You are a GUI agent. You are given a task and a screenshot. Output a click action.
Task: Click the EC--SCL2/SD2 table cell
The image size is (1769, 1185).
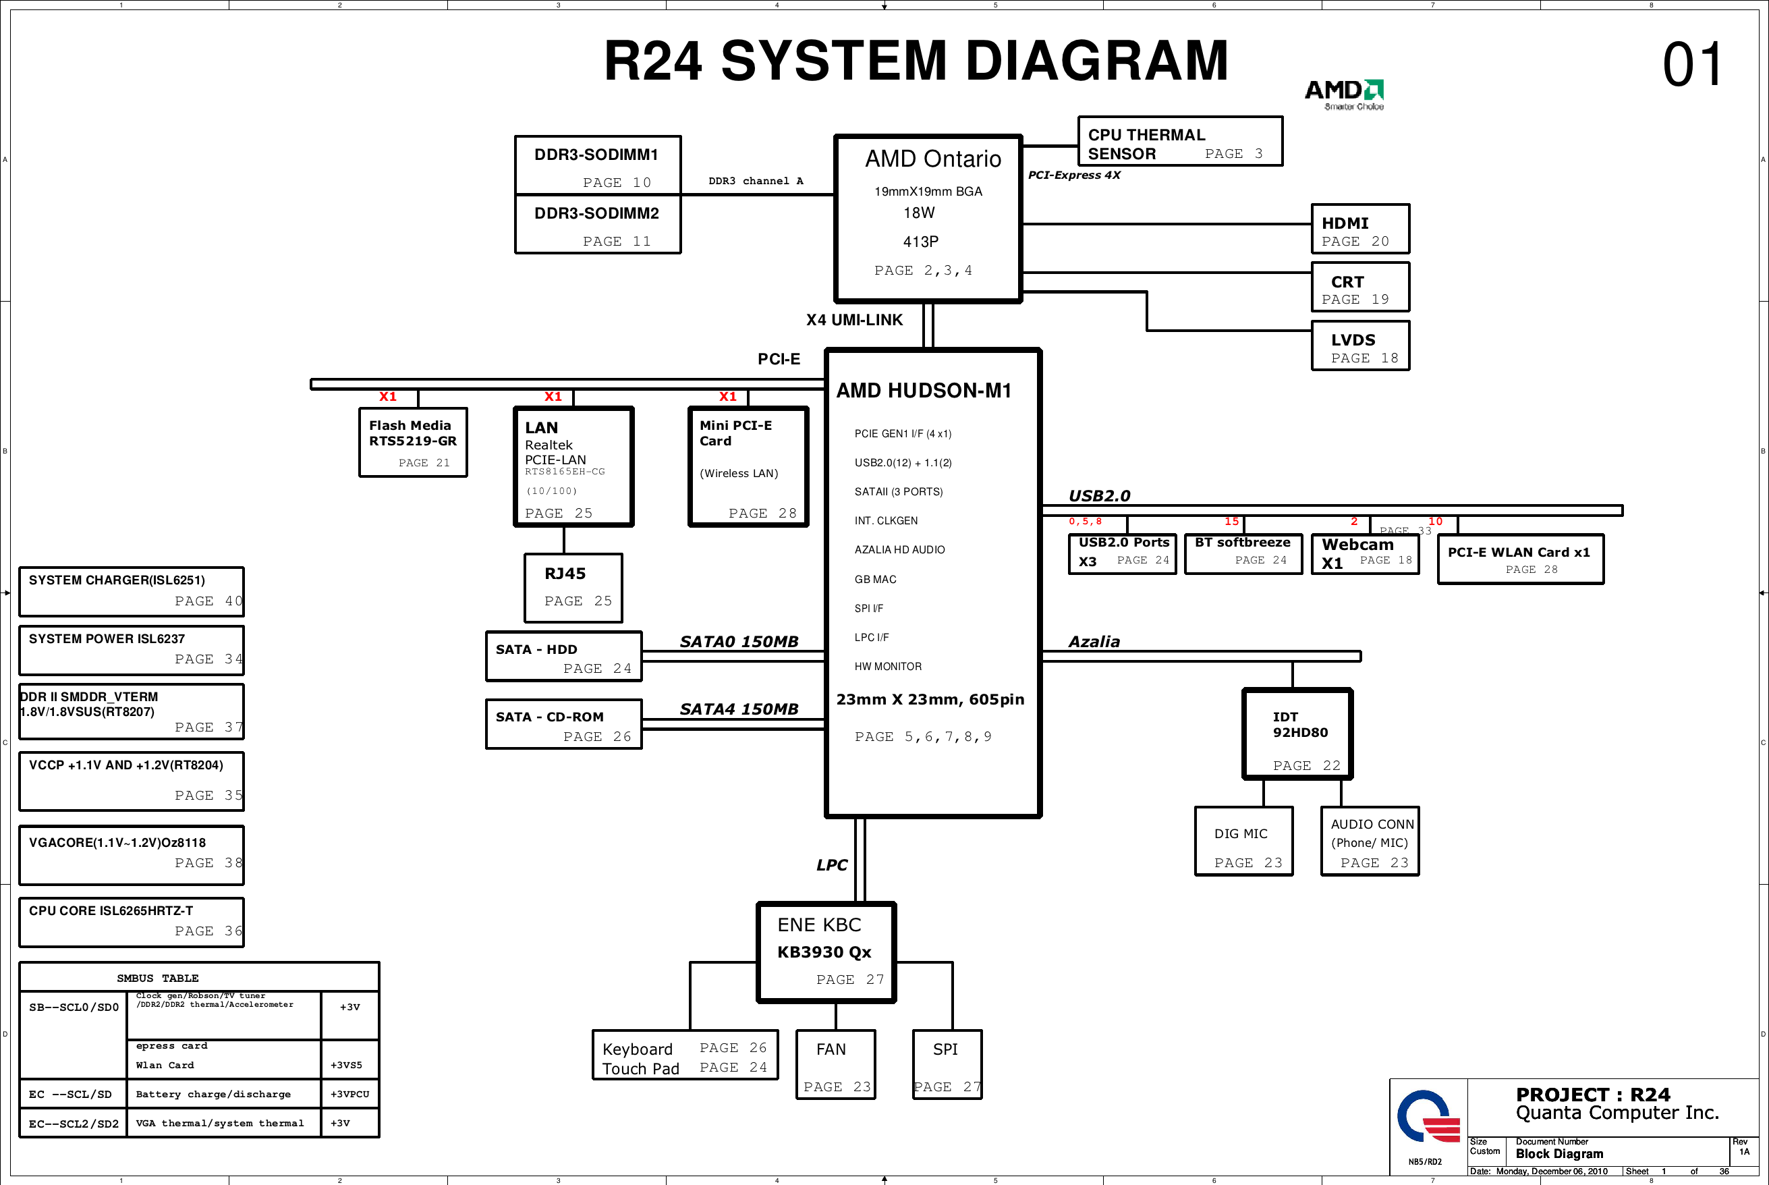(74, 1124)
